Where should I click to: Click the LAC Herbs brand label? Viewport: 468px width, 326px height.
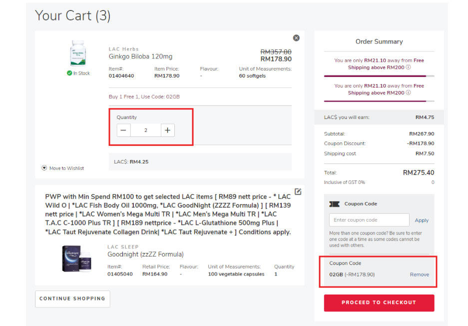coord(123,49)
